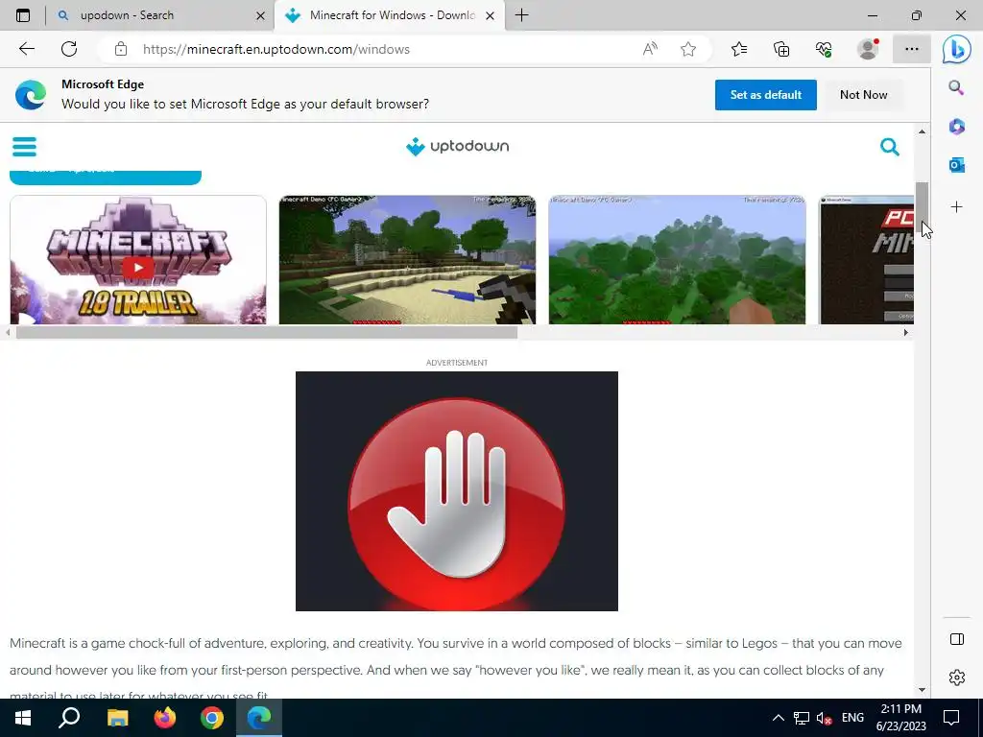Click gallery scroll left arrow
Viewport: 983px width, 737px height.
pos(8,333)
